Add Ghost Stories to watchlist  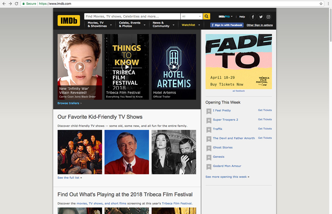tap(209, 148)
